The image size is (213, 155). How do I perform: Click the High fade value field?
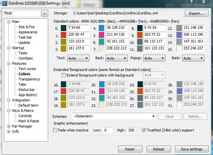[131, 130]
